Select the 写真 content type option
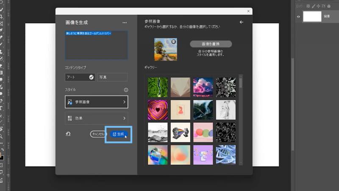 click(112, 77)
